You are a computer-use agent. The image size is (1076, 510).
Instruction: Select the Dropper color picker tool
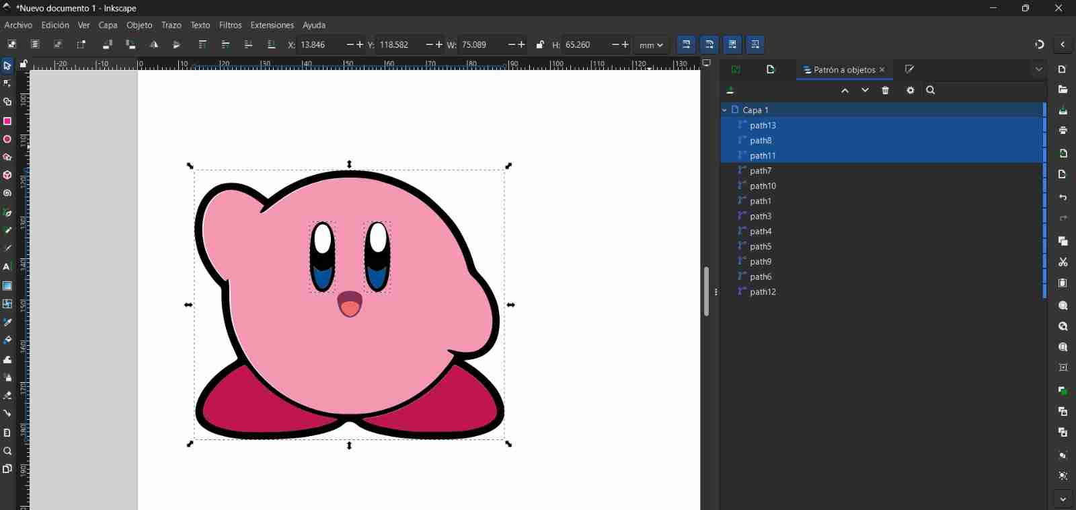coord(7,322)
